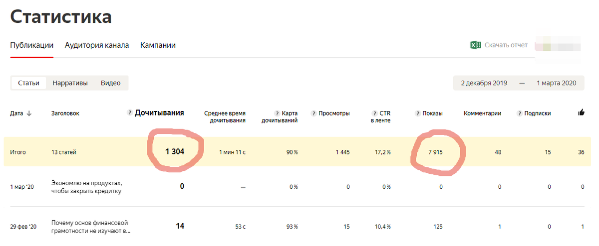Click average time 53 с
The image size is (599, 246).
(x=241, y=227)
